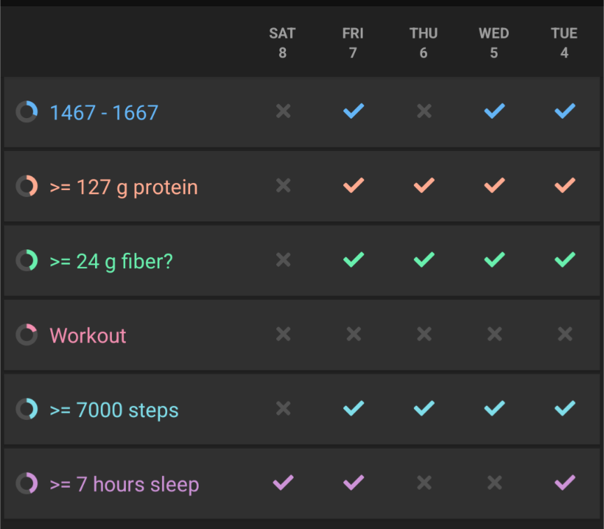Click the pink ring icon beside Workout

pyautogui.click(x=27, y=335)
